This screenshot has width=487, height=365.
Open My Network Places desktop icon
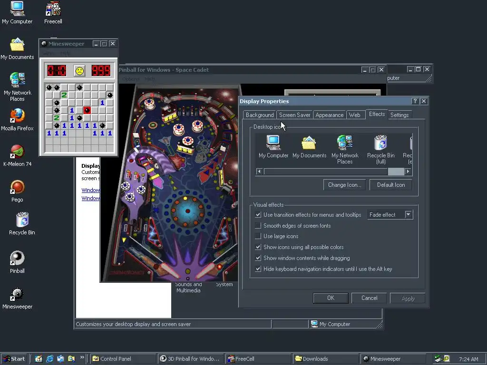[17, 87]
